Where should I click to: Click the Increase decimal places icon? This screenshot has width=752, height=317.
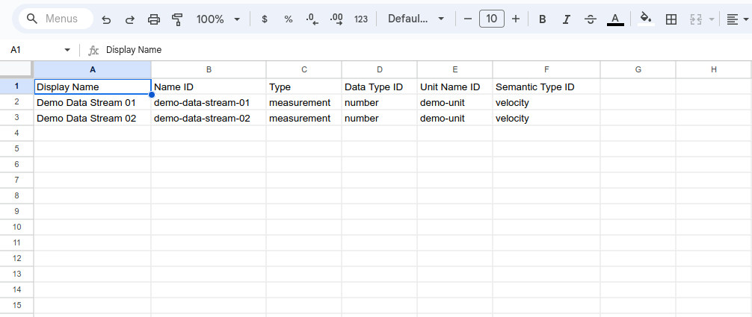click(x=336, y=19)
